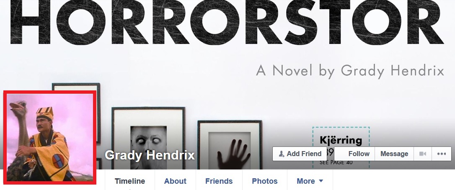Click the framed white-eyed face picture
The width and height of the screenshot is (455, 190).
pyautogui.click(x=148, y=139)
